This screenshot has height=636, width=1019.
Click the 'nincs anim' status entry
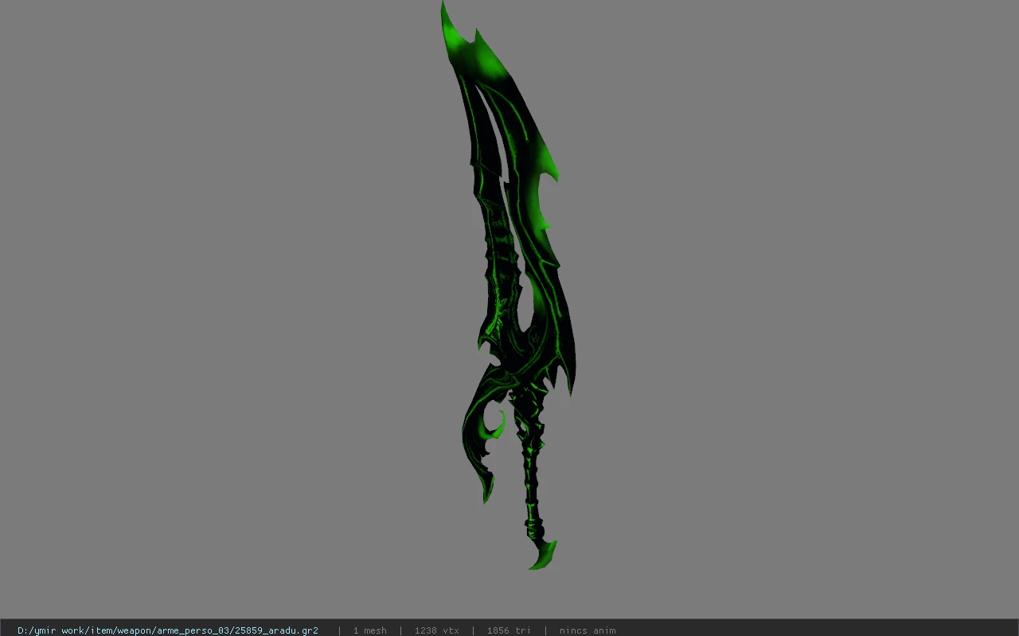pos(588,630)
